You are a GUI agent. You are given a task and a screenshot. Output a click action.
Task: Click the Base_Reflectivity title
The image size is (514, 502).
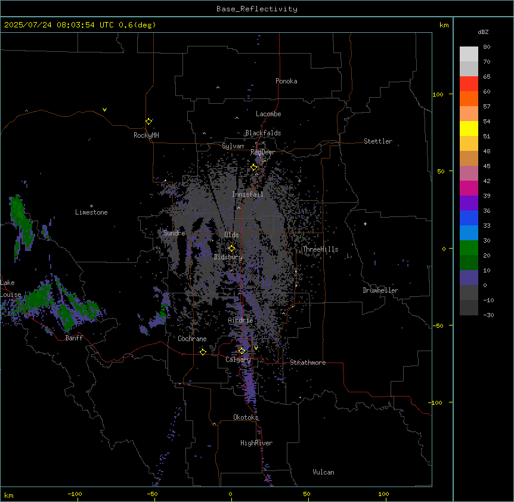[x=257, y=9]
